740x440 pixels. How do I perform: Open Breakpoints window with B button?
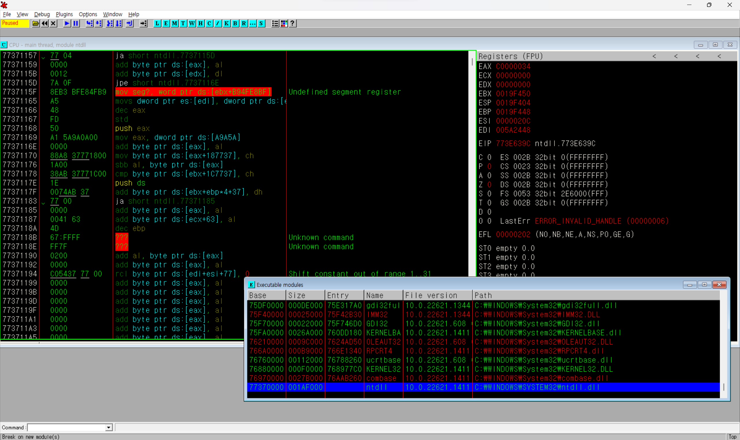click(235, 23)
